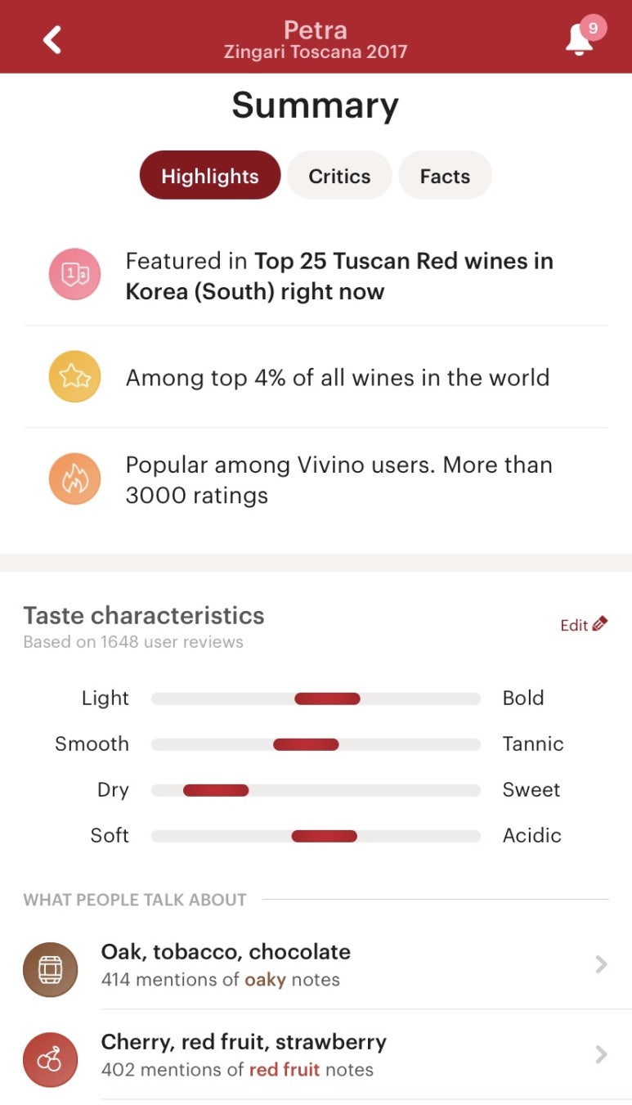Tap the cherry red fruit icon

[51, 1060]
